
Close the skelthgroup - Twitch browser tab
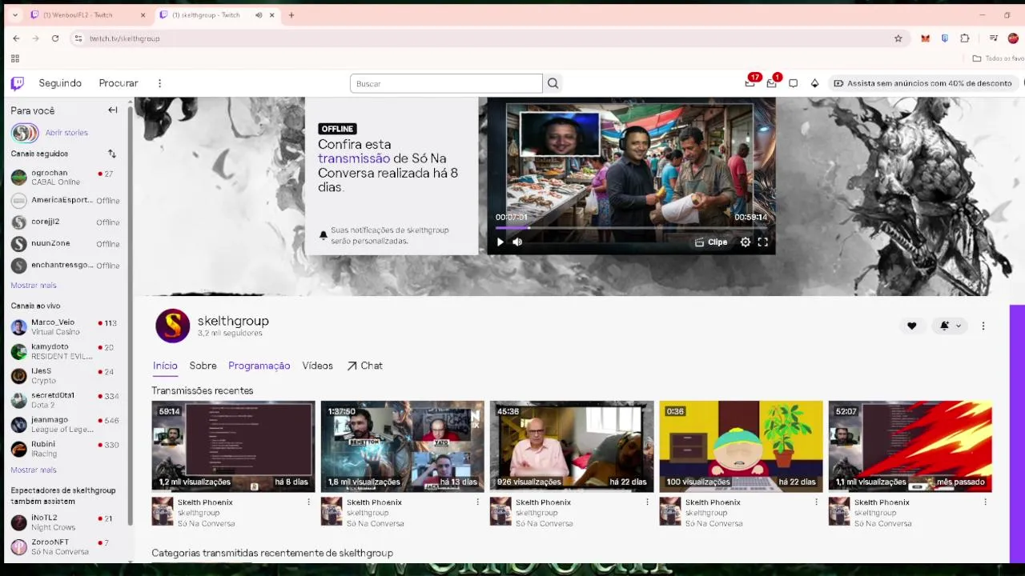coord(272,15)
